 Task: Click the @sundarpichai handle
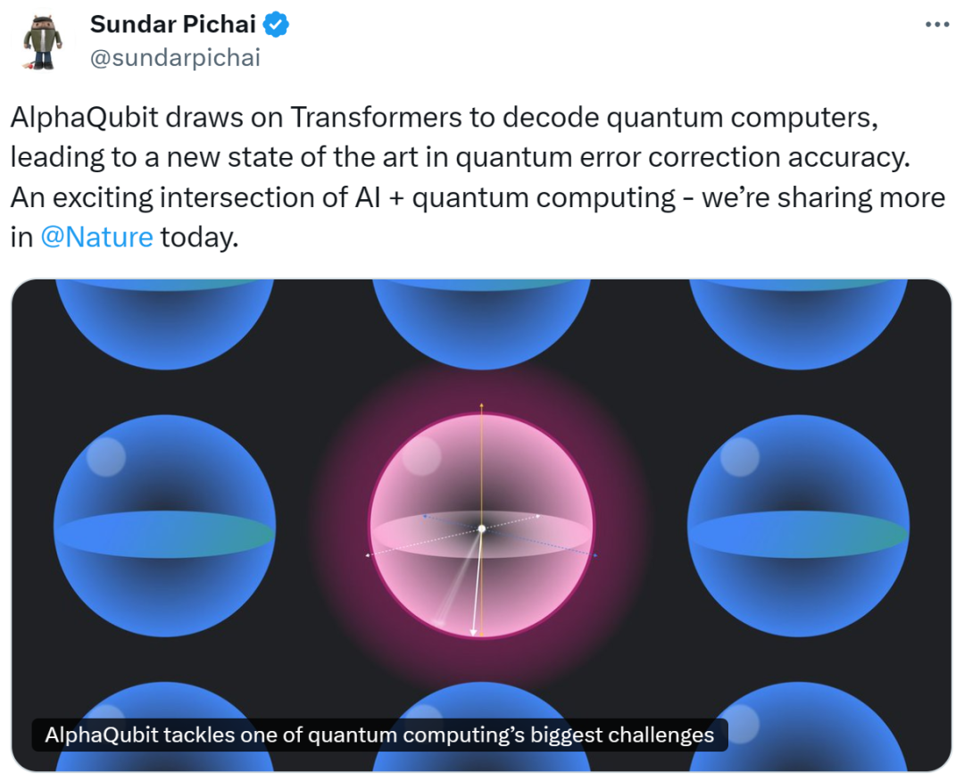pos(175,58)
